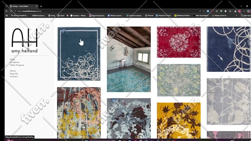The height and width of the screenshot is (141, 251).
Task: Open the gray-green and yellow floral rug thumbnail
Action: (x=179, y=80)
